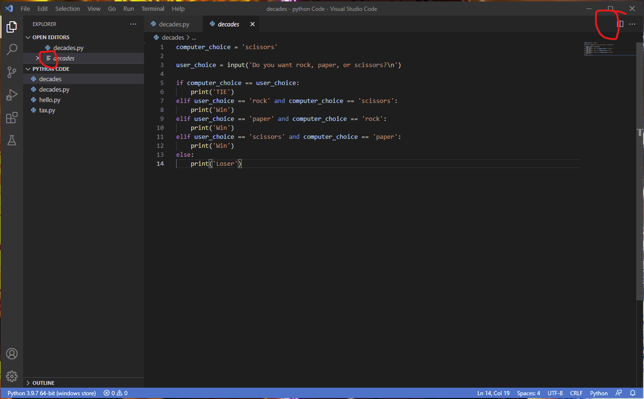The width and height of the screenshot is (644, 399).
Task: Change the Python 3.9.7 interpreter
Action: [51, 393]
